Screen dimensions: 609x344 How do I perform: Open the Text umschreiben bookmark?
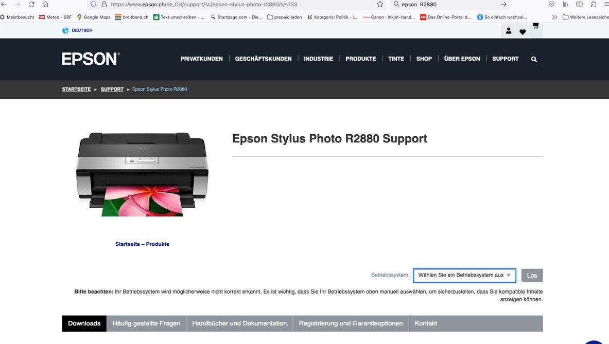179,17
